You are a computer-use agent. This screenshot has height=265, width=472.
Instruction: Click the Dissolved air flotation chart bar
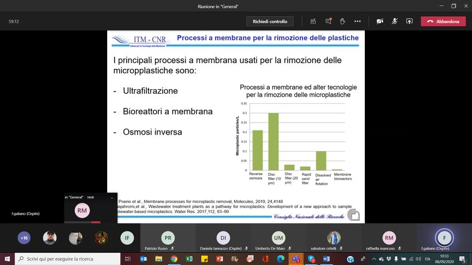321,161
